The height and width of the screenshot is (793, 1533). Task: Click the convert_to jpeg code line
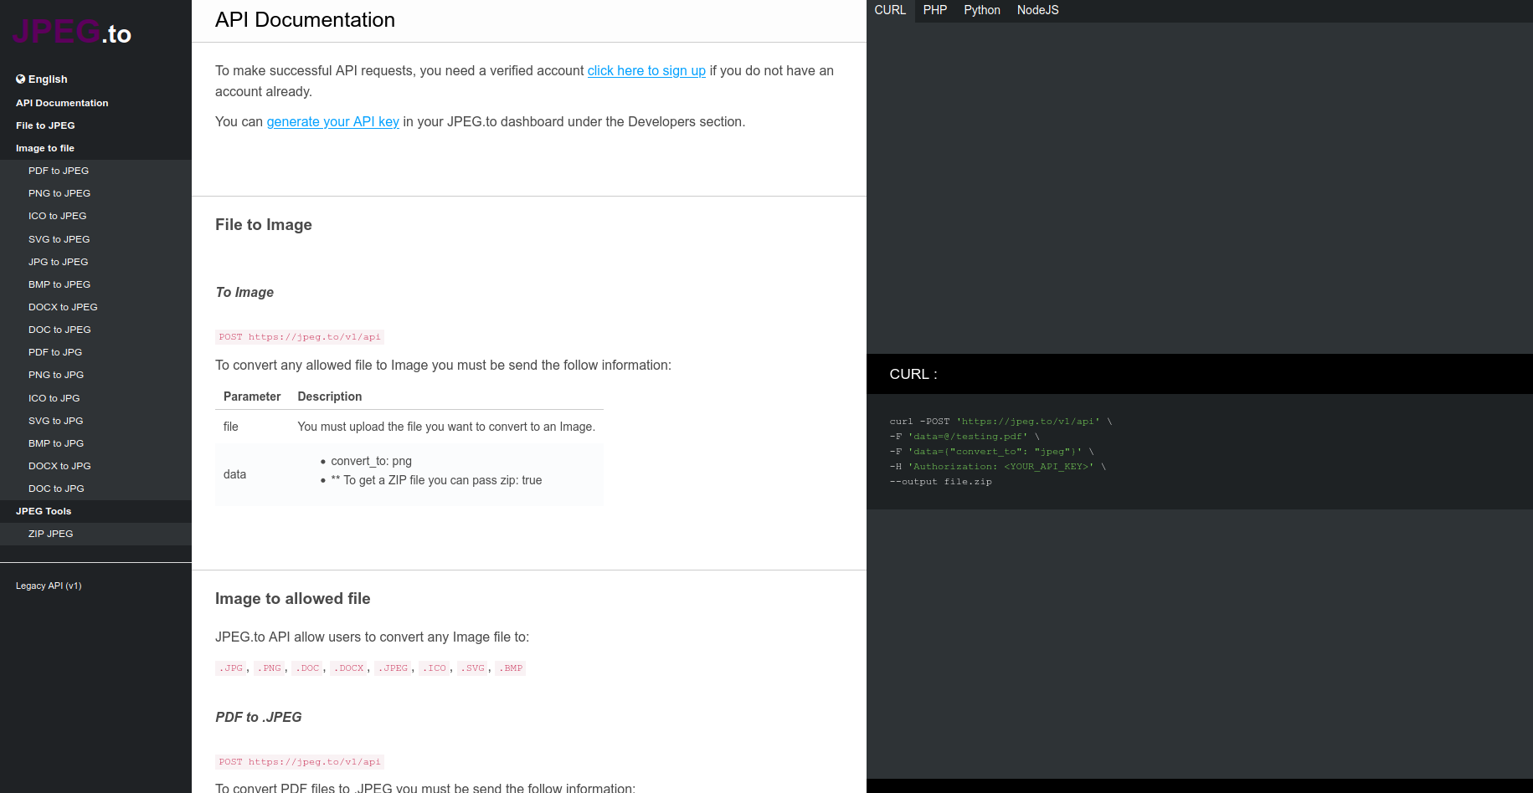(992, 452)
